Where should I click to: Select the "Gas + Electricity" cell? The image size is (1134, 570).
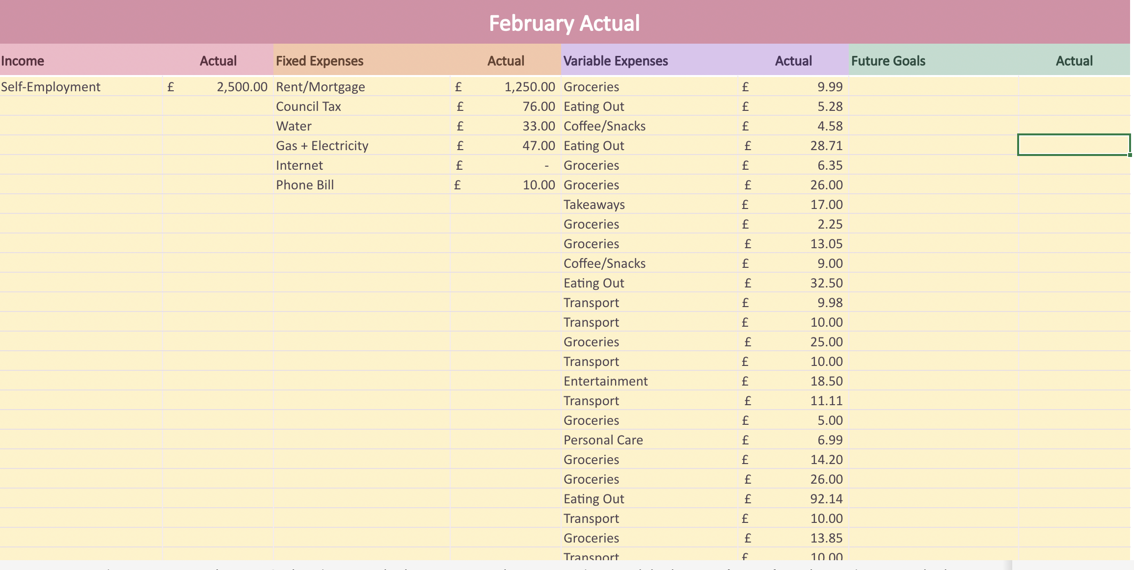[362, 146]
